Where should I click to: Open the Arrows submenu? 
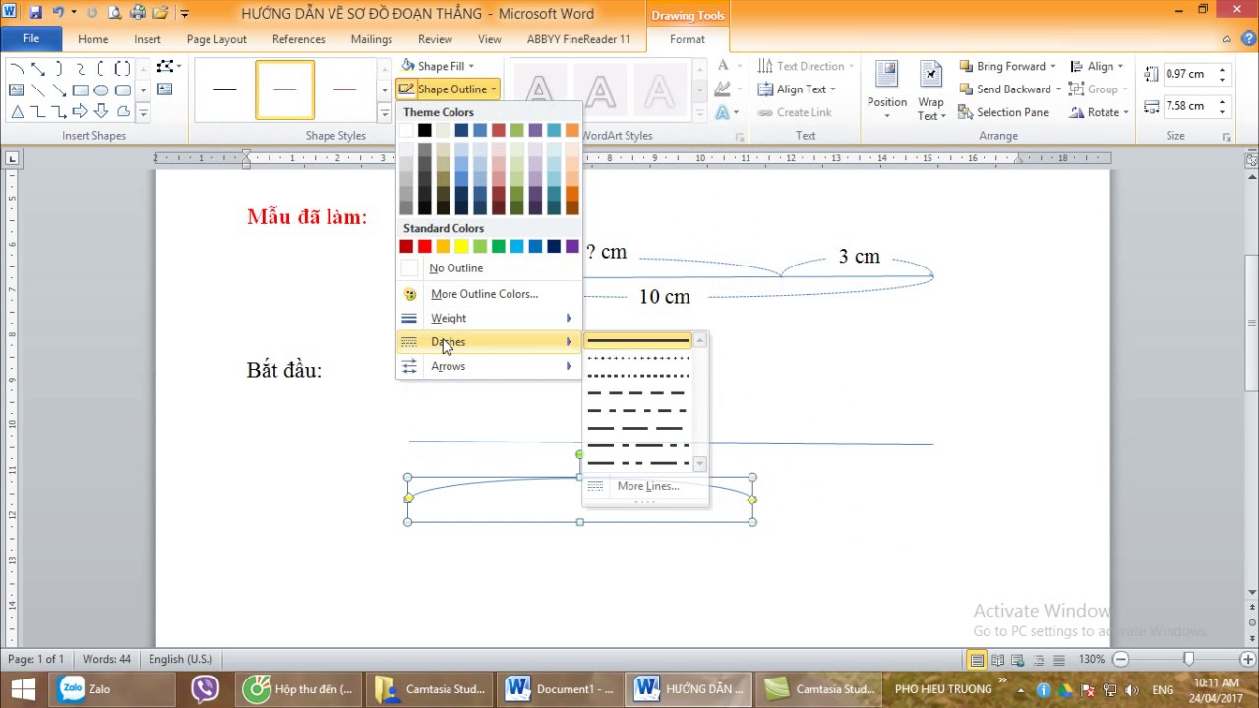[x=488, y=366]
